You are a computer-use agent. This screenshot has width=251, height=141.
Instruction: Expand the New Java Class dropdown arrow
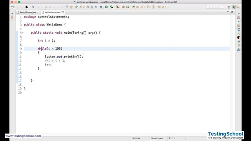(x=130, y=7)
